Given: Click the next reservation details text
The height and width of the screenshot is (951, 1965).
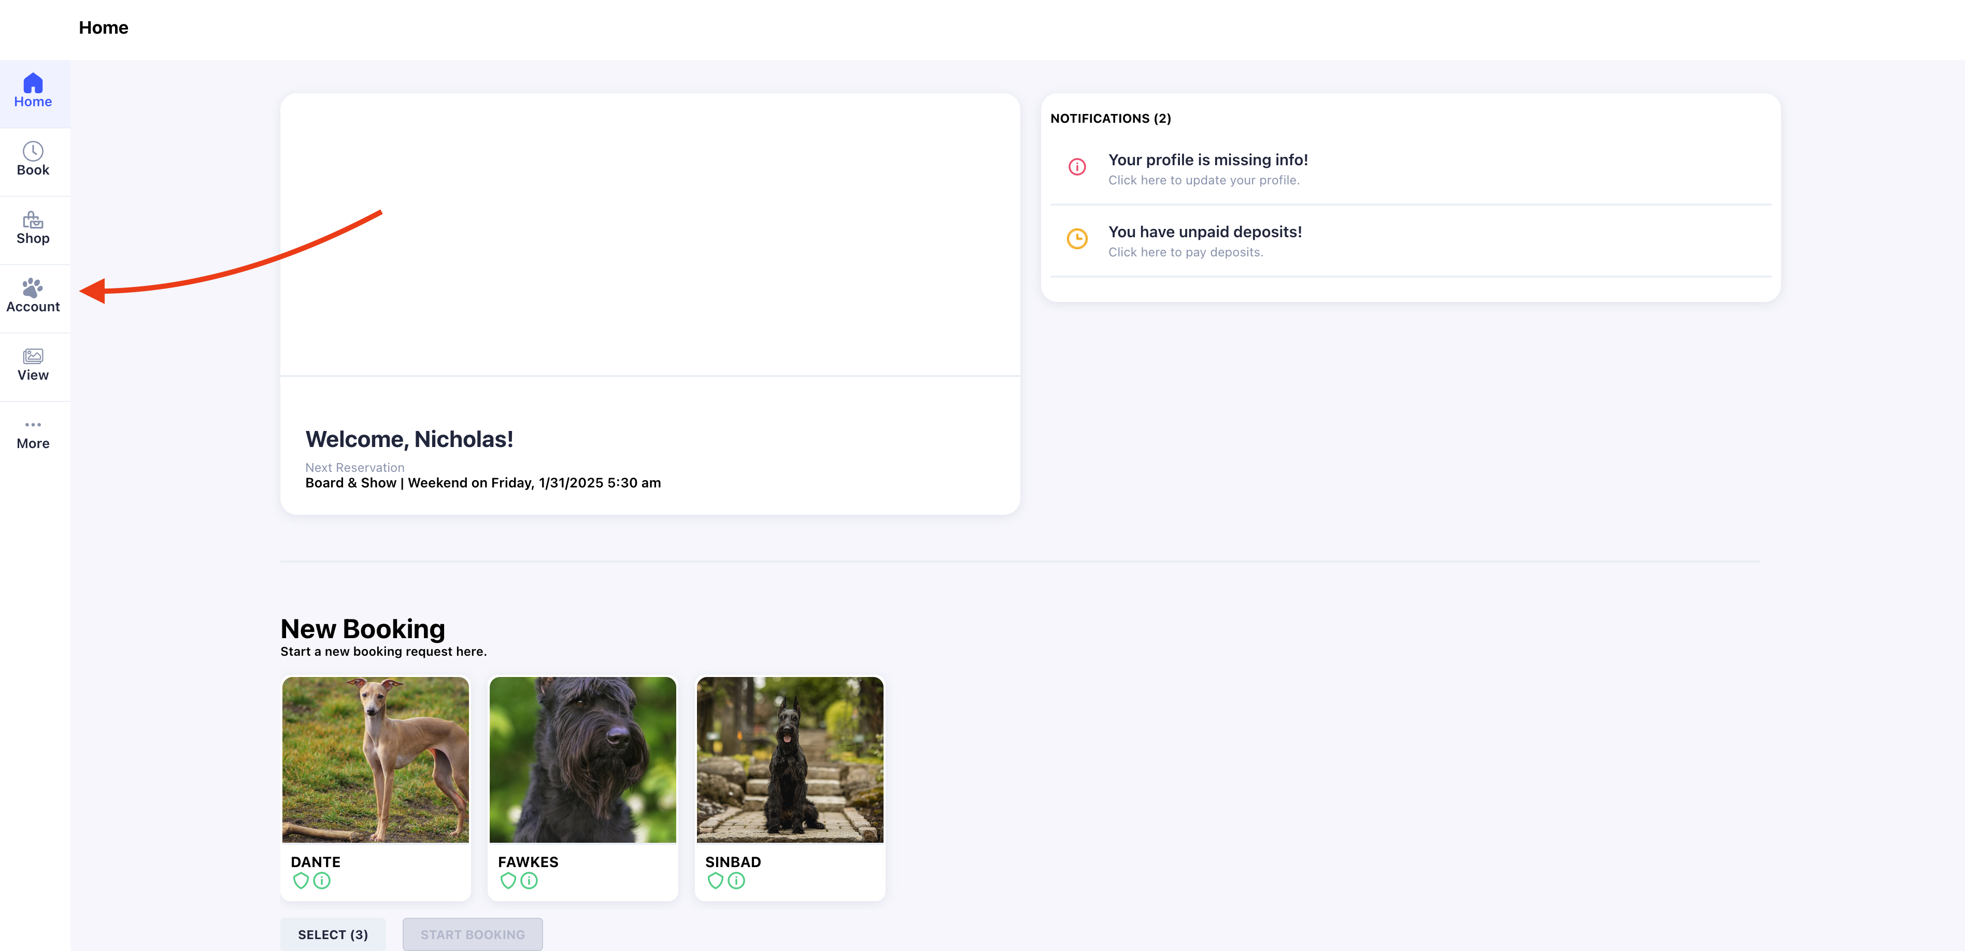Looking at the screenshot, I should [483, 483].
